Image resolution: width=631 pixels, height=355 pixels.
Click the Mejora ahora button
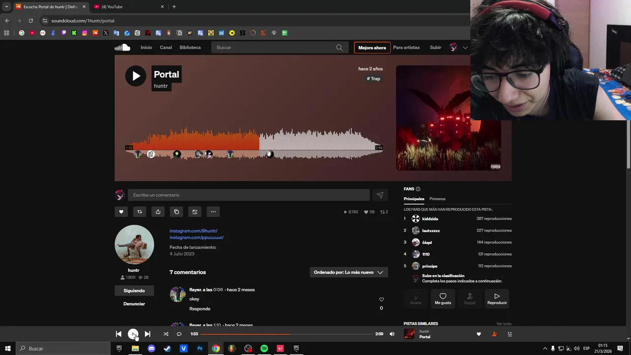tap(372, 48)
